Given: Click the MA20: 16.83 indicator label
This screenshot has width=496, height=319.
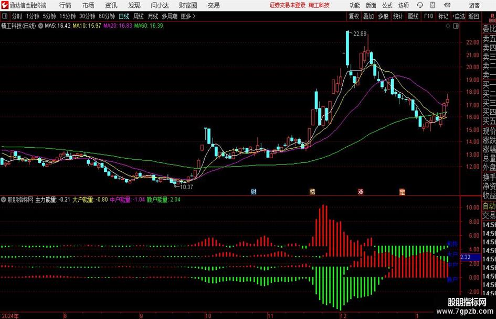Looking at the screenshot, I should (118, 26).
